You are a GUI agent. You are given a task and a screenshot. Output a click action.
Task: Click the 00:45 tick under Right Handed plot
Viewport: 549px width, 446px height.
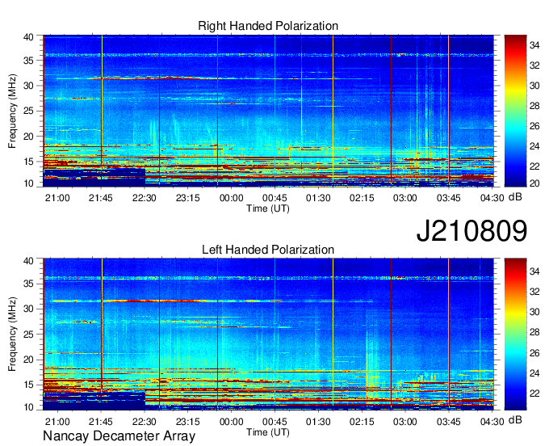[x=274, y=198]
